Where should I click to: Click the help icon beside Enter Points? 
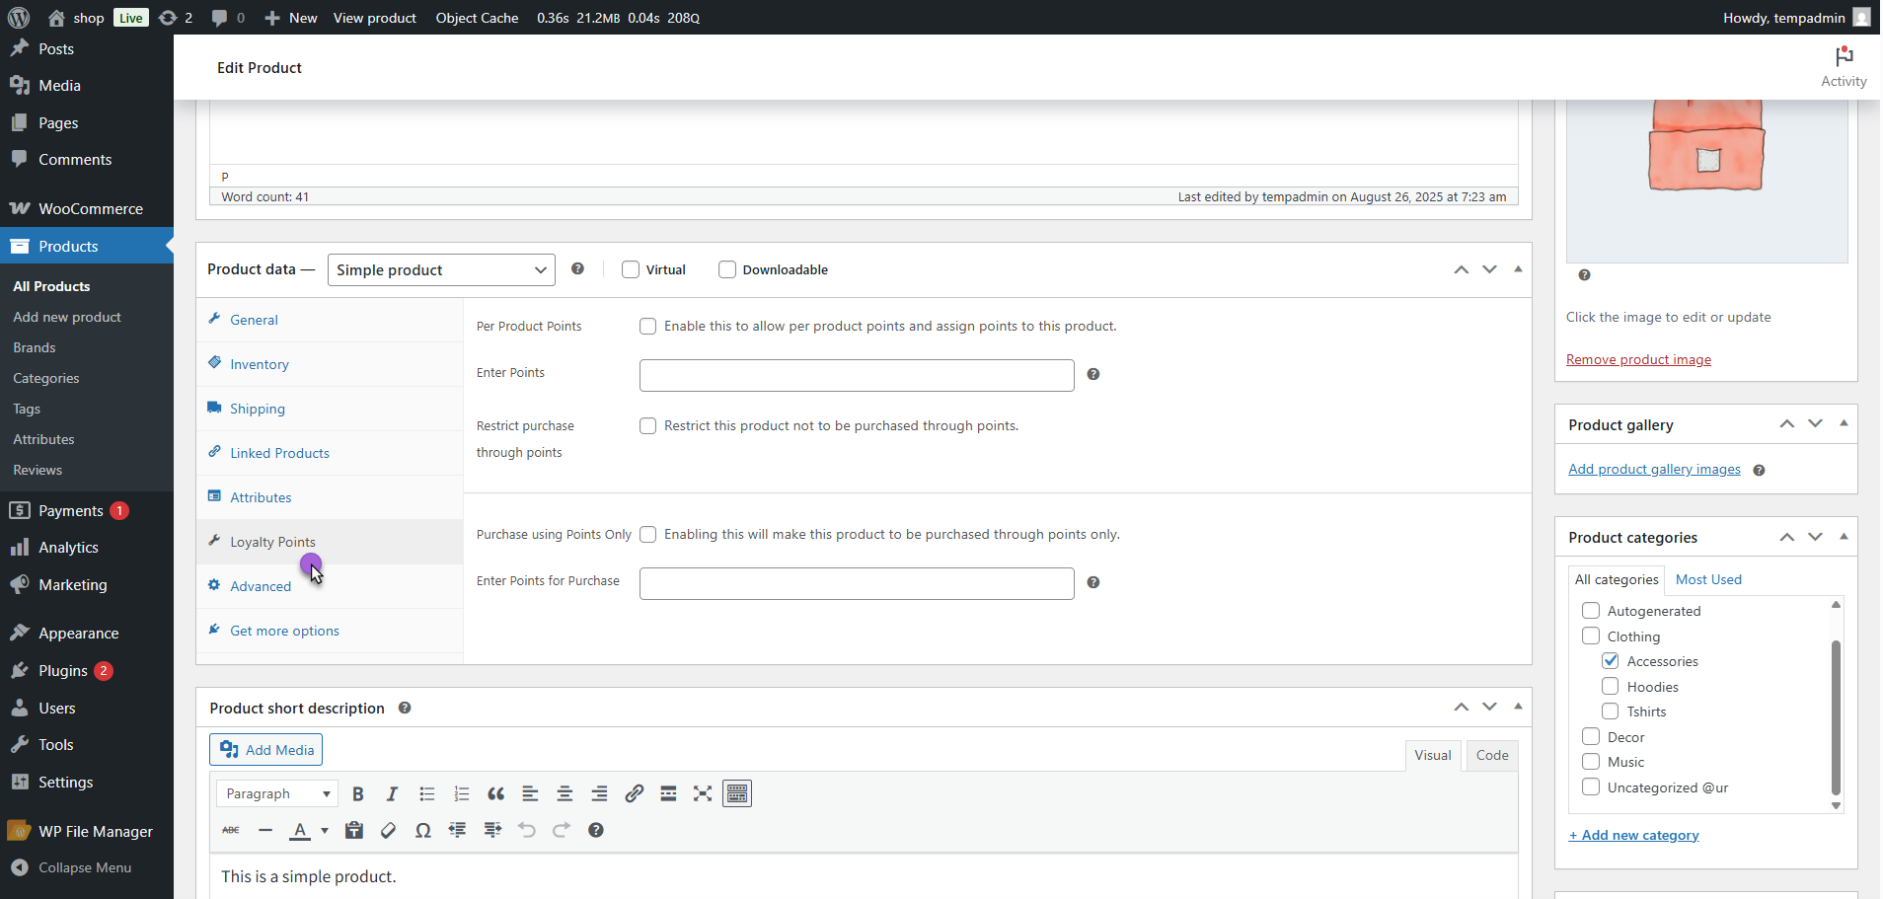click(x=1092, y=375)
